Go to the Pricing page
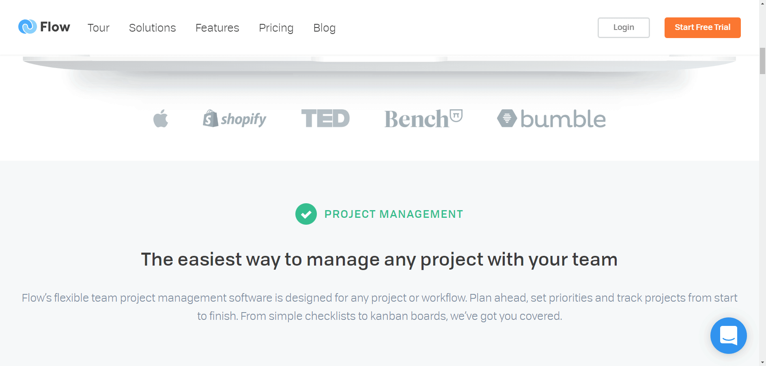 (276, 28)
